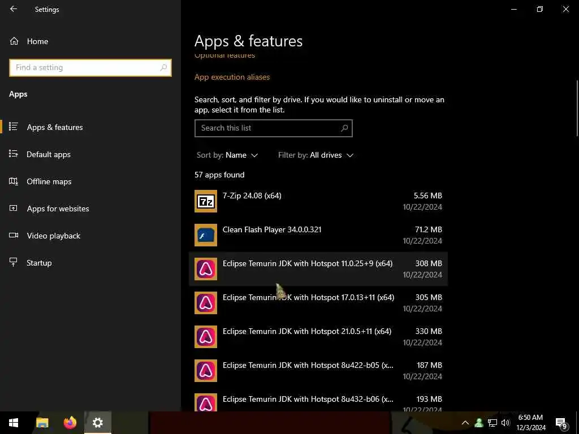Click the Temurin JDK 17.0.13+11 icon
The height and width of the screenshot is (434, 579).
click(x=206, y=303)
